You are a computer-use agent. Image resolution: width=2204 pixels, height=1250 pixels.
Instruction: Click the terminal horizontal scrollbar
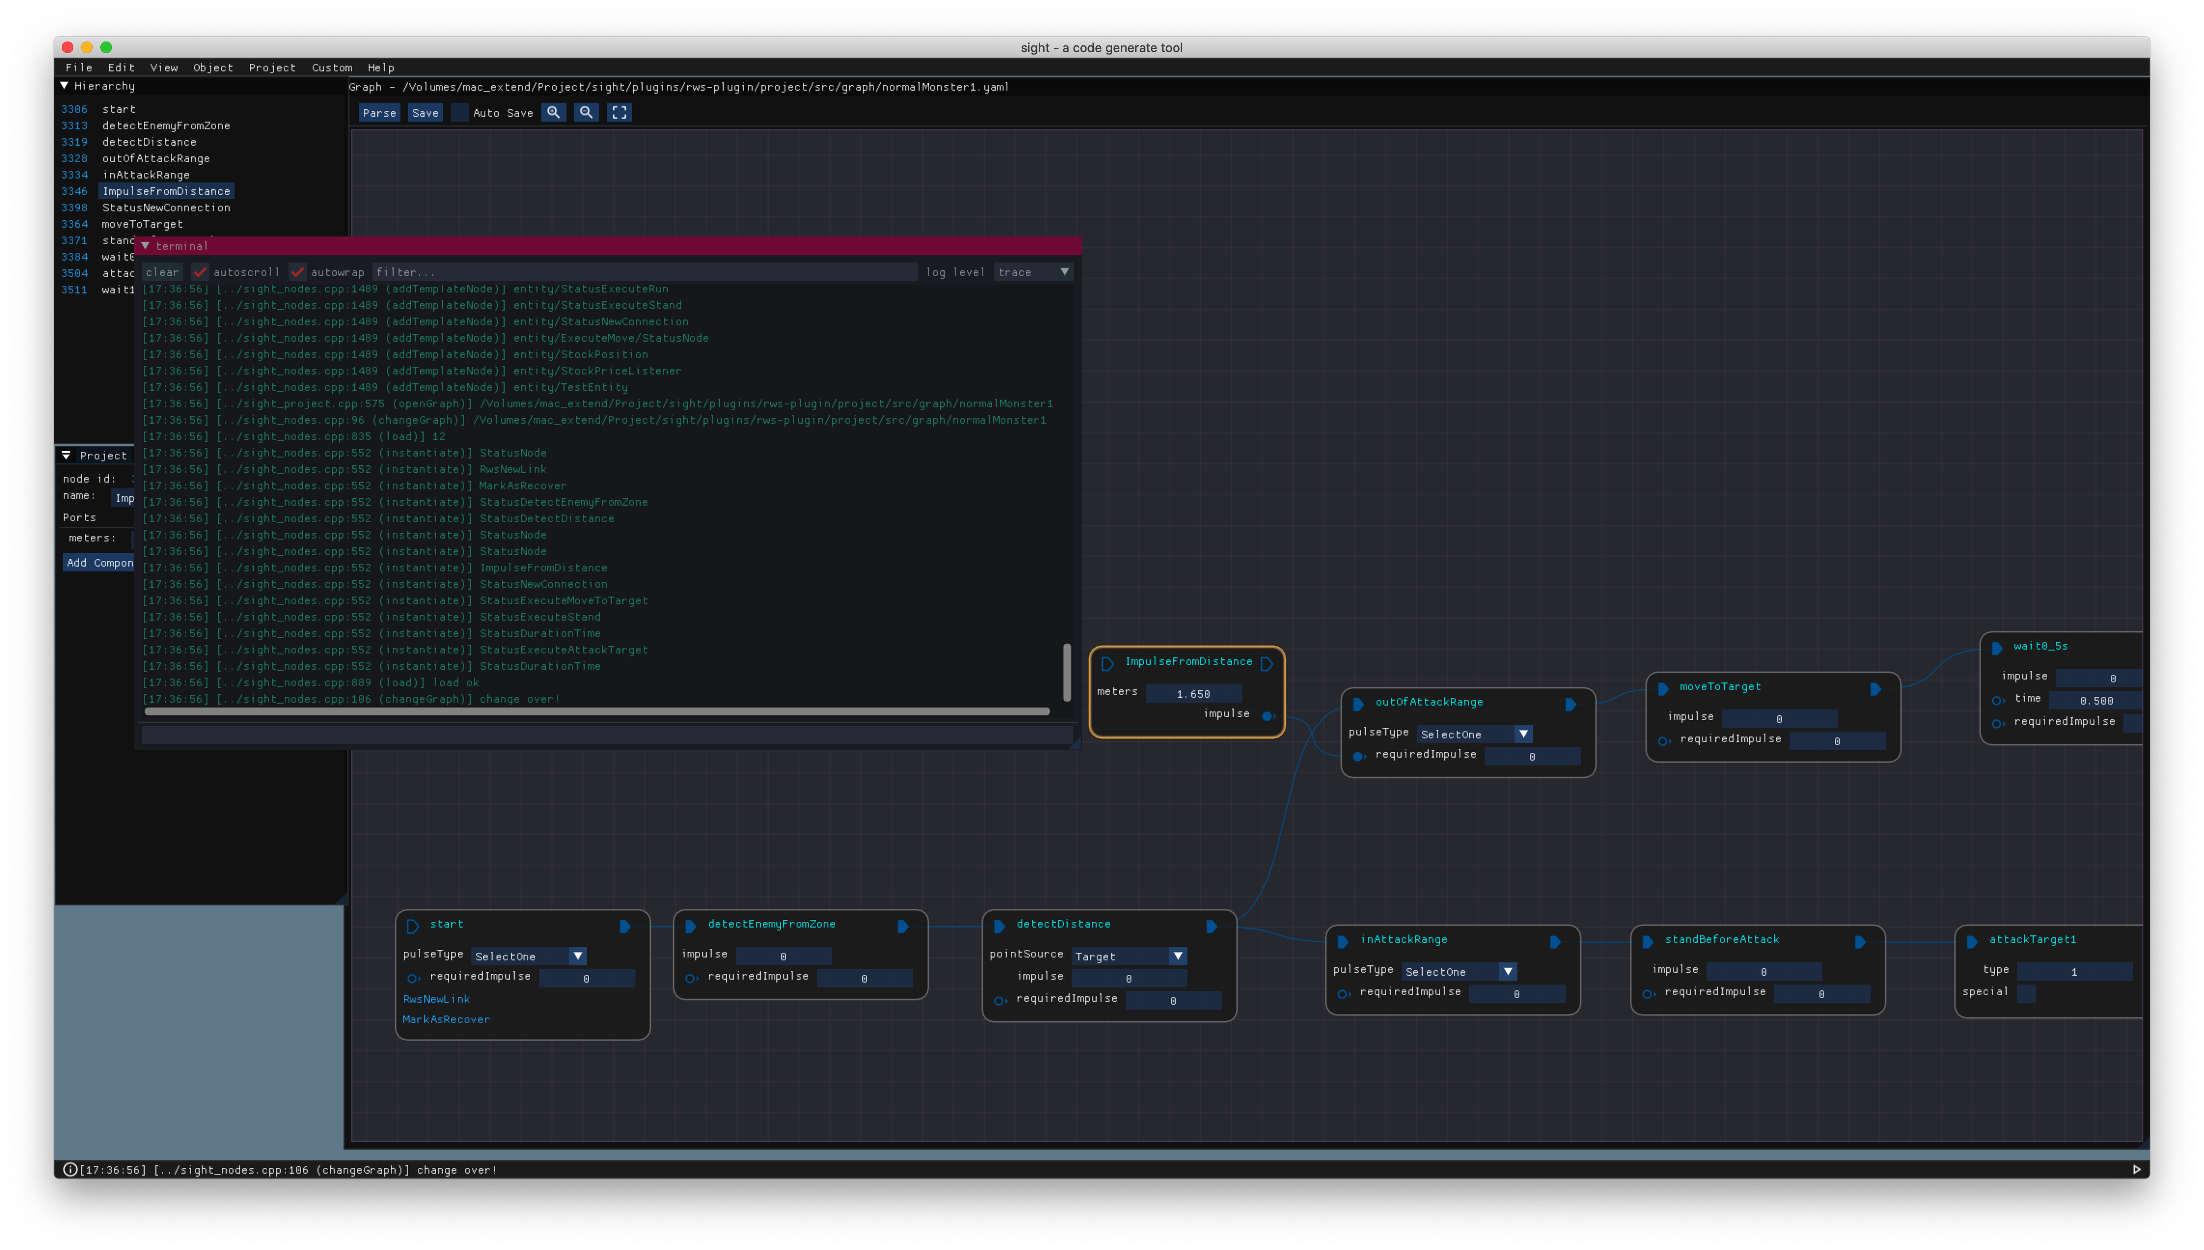[596, 712]
